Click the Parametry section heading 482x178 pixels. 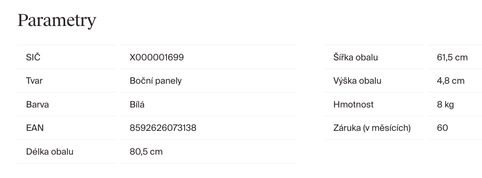click(56, 20)
